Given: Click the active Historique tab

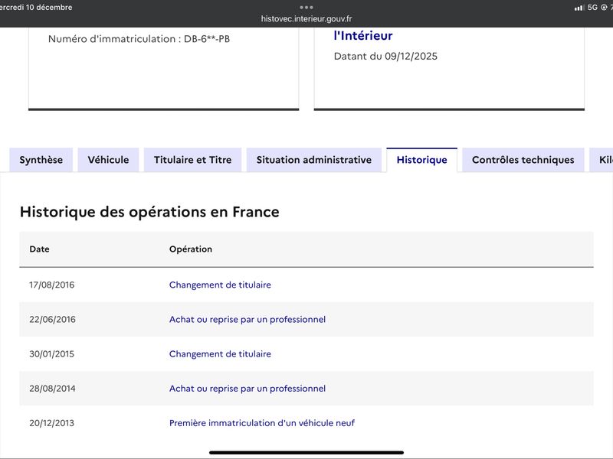Looking at the screenshot, I should pos(421,160).
